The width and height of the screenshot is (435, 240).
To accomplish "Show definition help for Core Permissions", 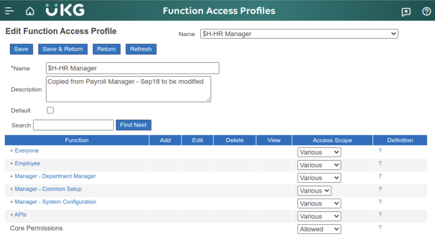I will coord(380,227).
